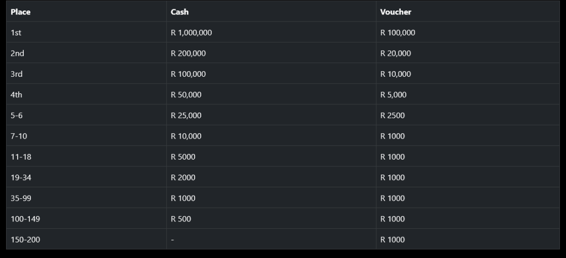Select the 7-10 place row label
The width and height of the screenshot is (566, 258).
[x=19, y=136]
